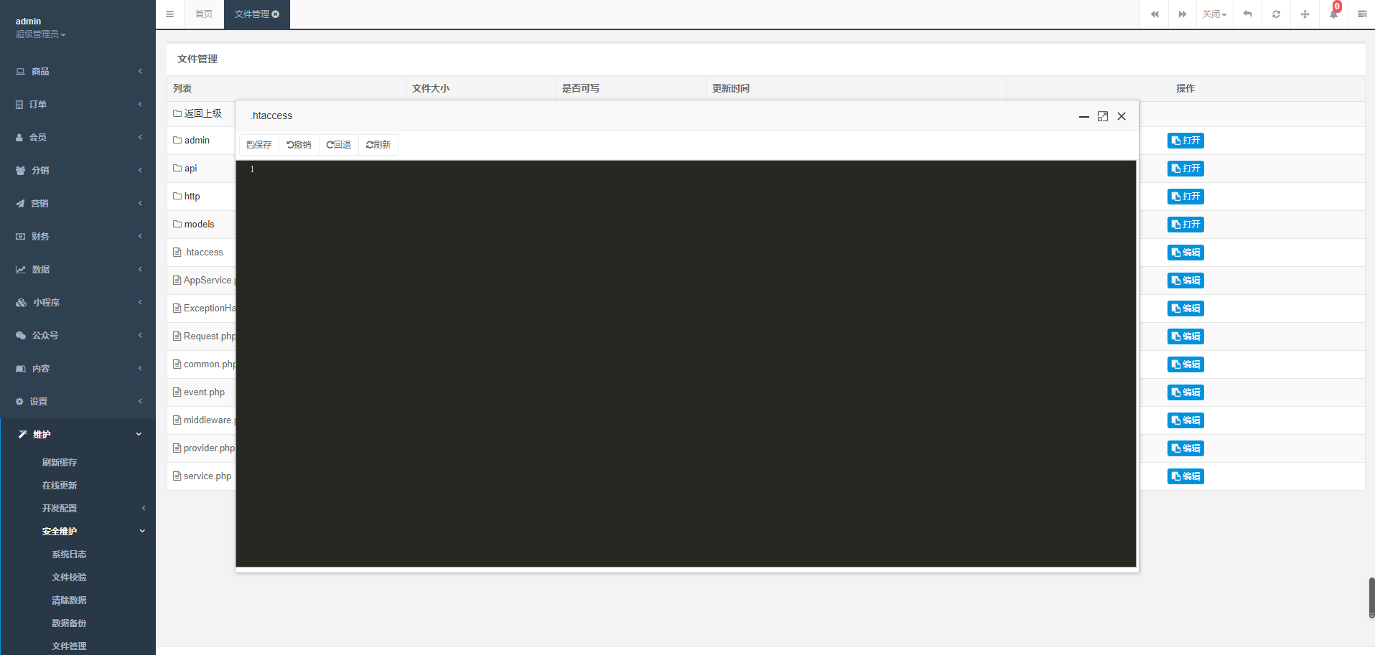
Task: Expand the 小程序 sidebar menu
Action: (78, 302)
